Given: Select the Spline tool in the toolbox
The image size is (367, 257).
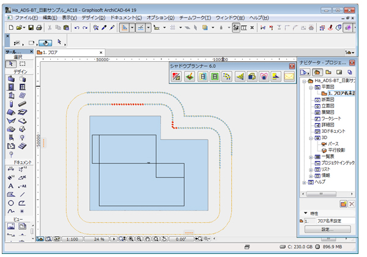Looking at the screenshot, I should (11, 211).
